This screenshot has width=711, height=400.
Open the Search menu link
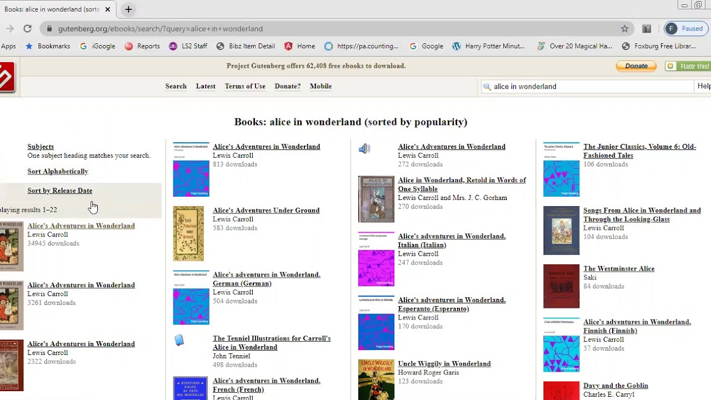pyautogui.click(x=176, y=86)
